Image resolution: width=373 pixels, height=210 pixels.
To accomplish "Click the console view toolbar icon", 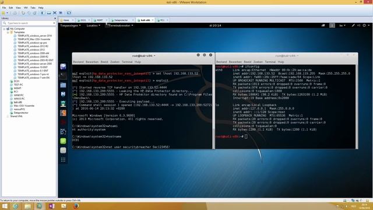I will click(69, 13).
